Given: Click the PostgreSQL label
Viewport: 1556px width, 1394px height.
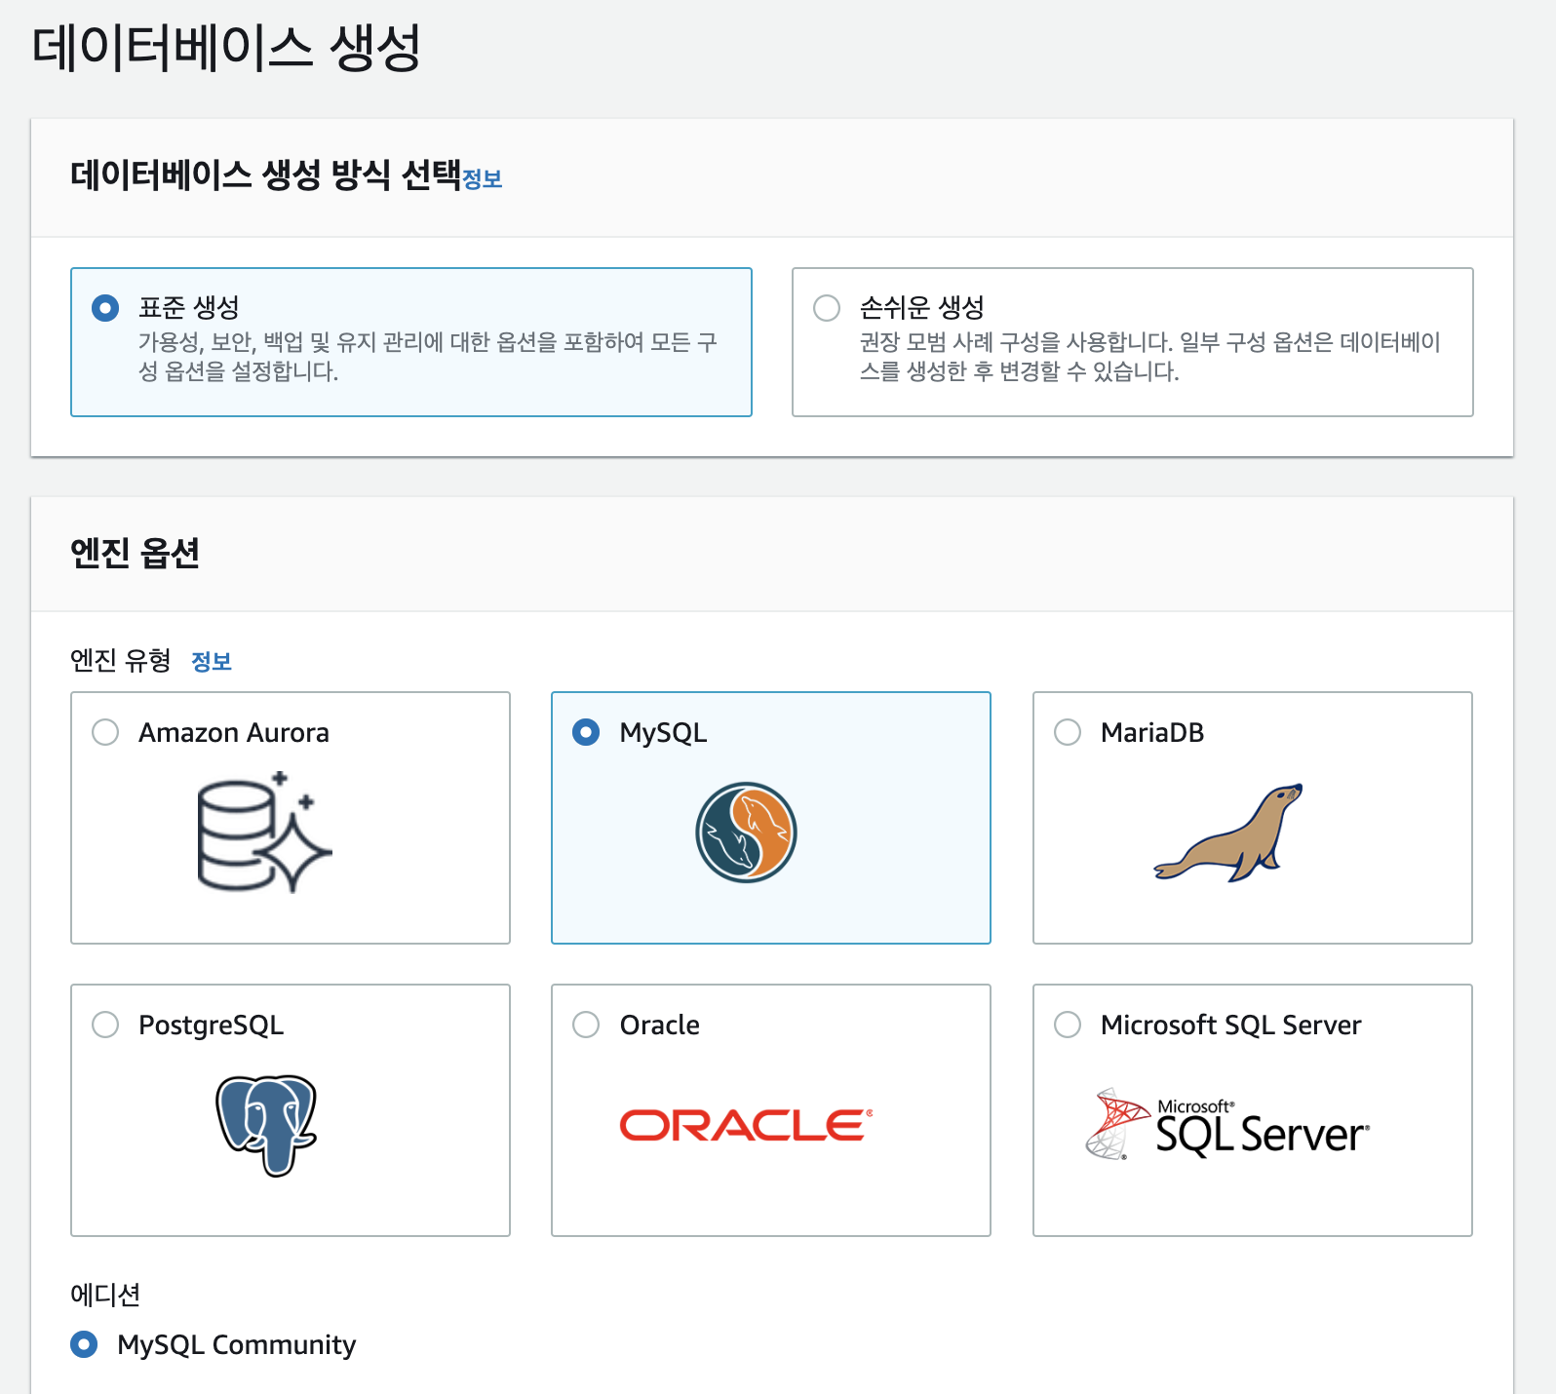Looking at the screenshot, I should 212,1026.
